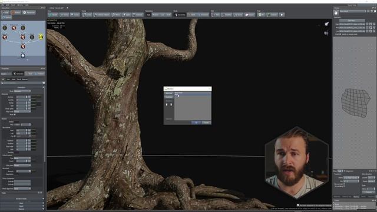Viewport: 377px width, 212px height.
Task: Click the properties search field
Action: 23,83
